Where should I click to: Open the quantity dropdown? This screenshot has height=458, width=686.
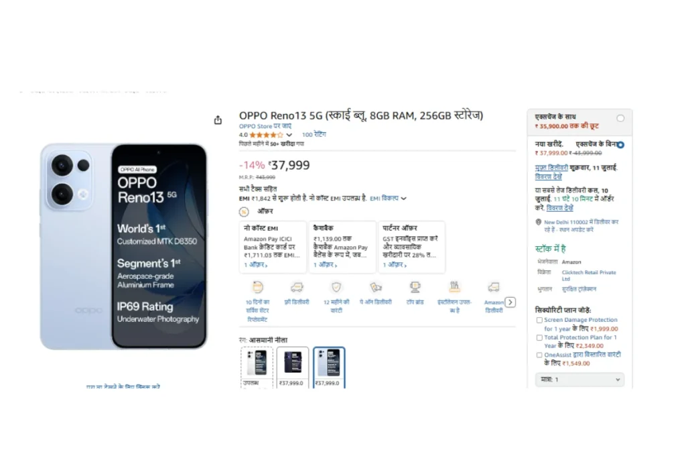579,380
